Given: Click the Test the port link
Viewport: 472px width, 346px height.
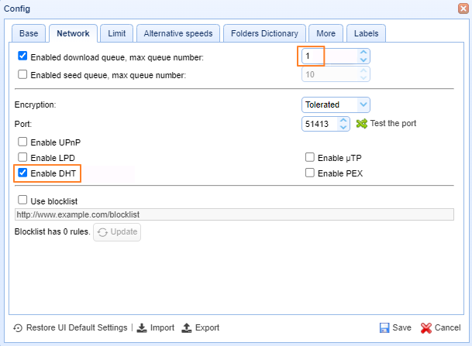Looking at the screenshot, I should 394,124.
